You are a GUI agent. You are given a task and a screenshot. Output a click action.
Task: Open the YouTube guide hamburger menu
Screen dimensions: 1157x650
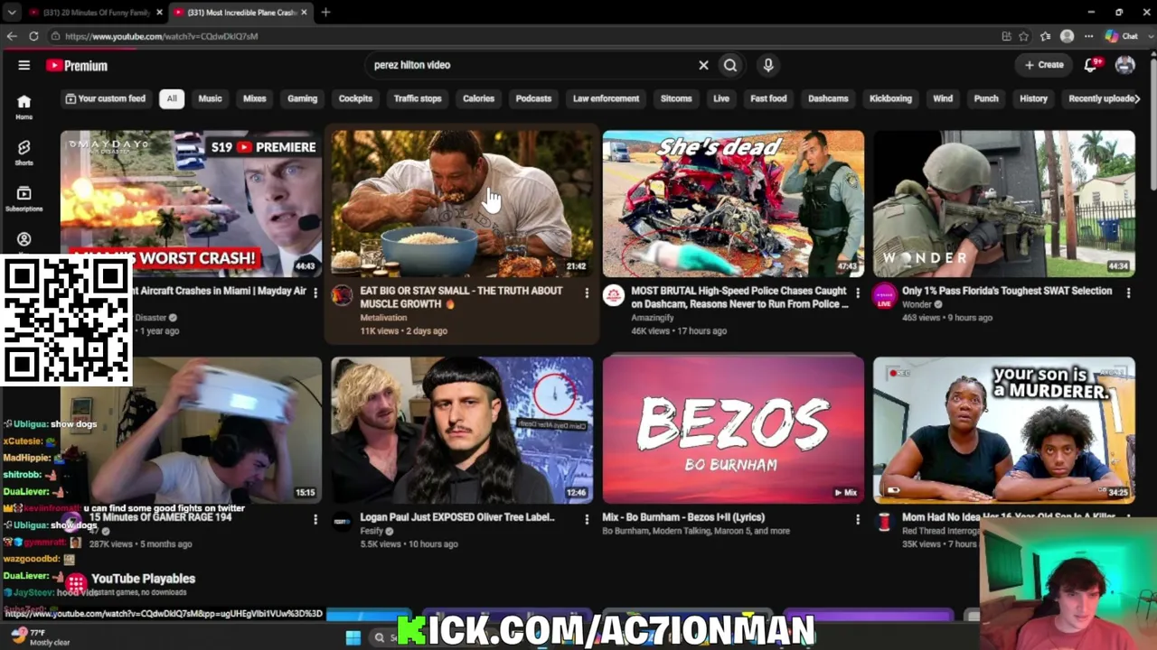(x=24, y=65)
